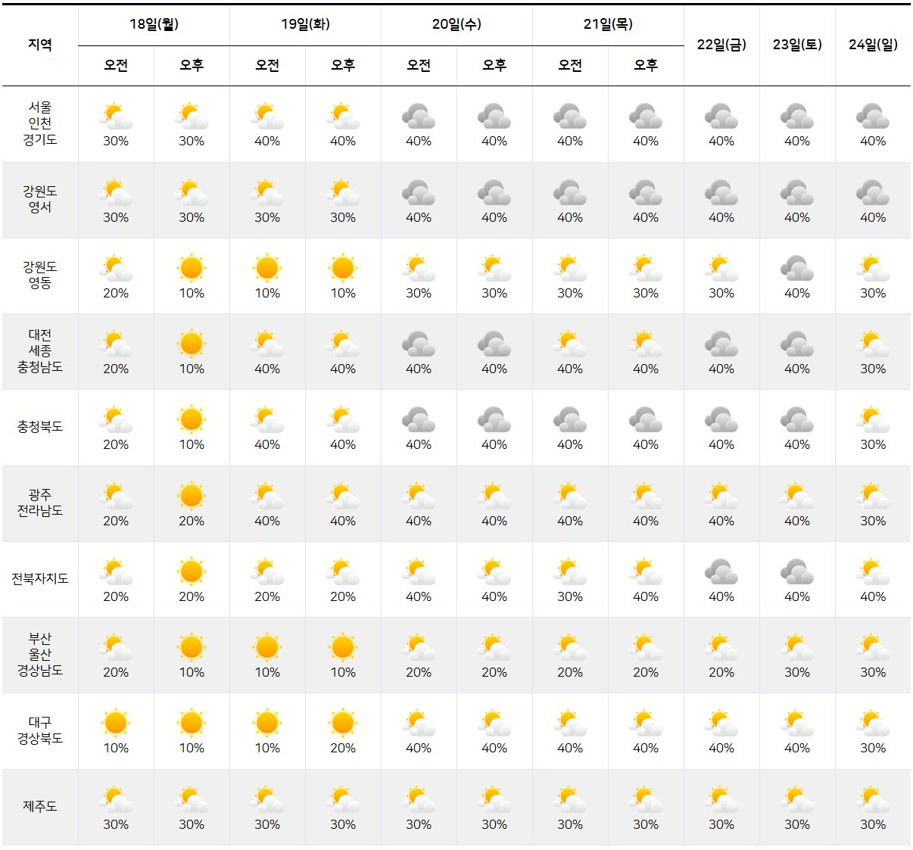Image resolution: width=913 pixels, height=850 pixels.
Task: Click the 전북자치도 region label
Action: (40, 578)
